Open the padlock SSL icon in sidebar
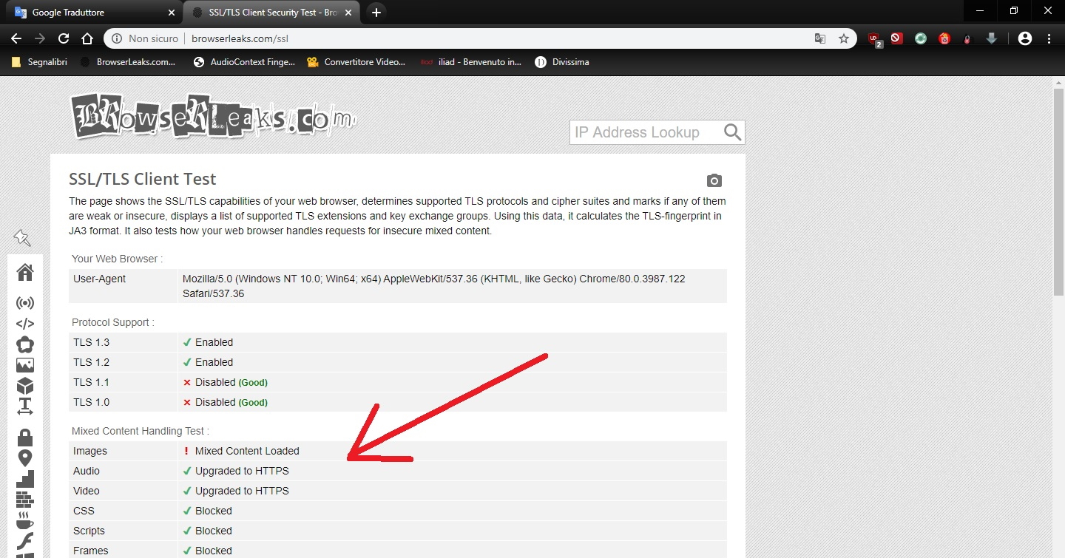1065x558 pixels. 25,437
